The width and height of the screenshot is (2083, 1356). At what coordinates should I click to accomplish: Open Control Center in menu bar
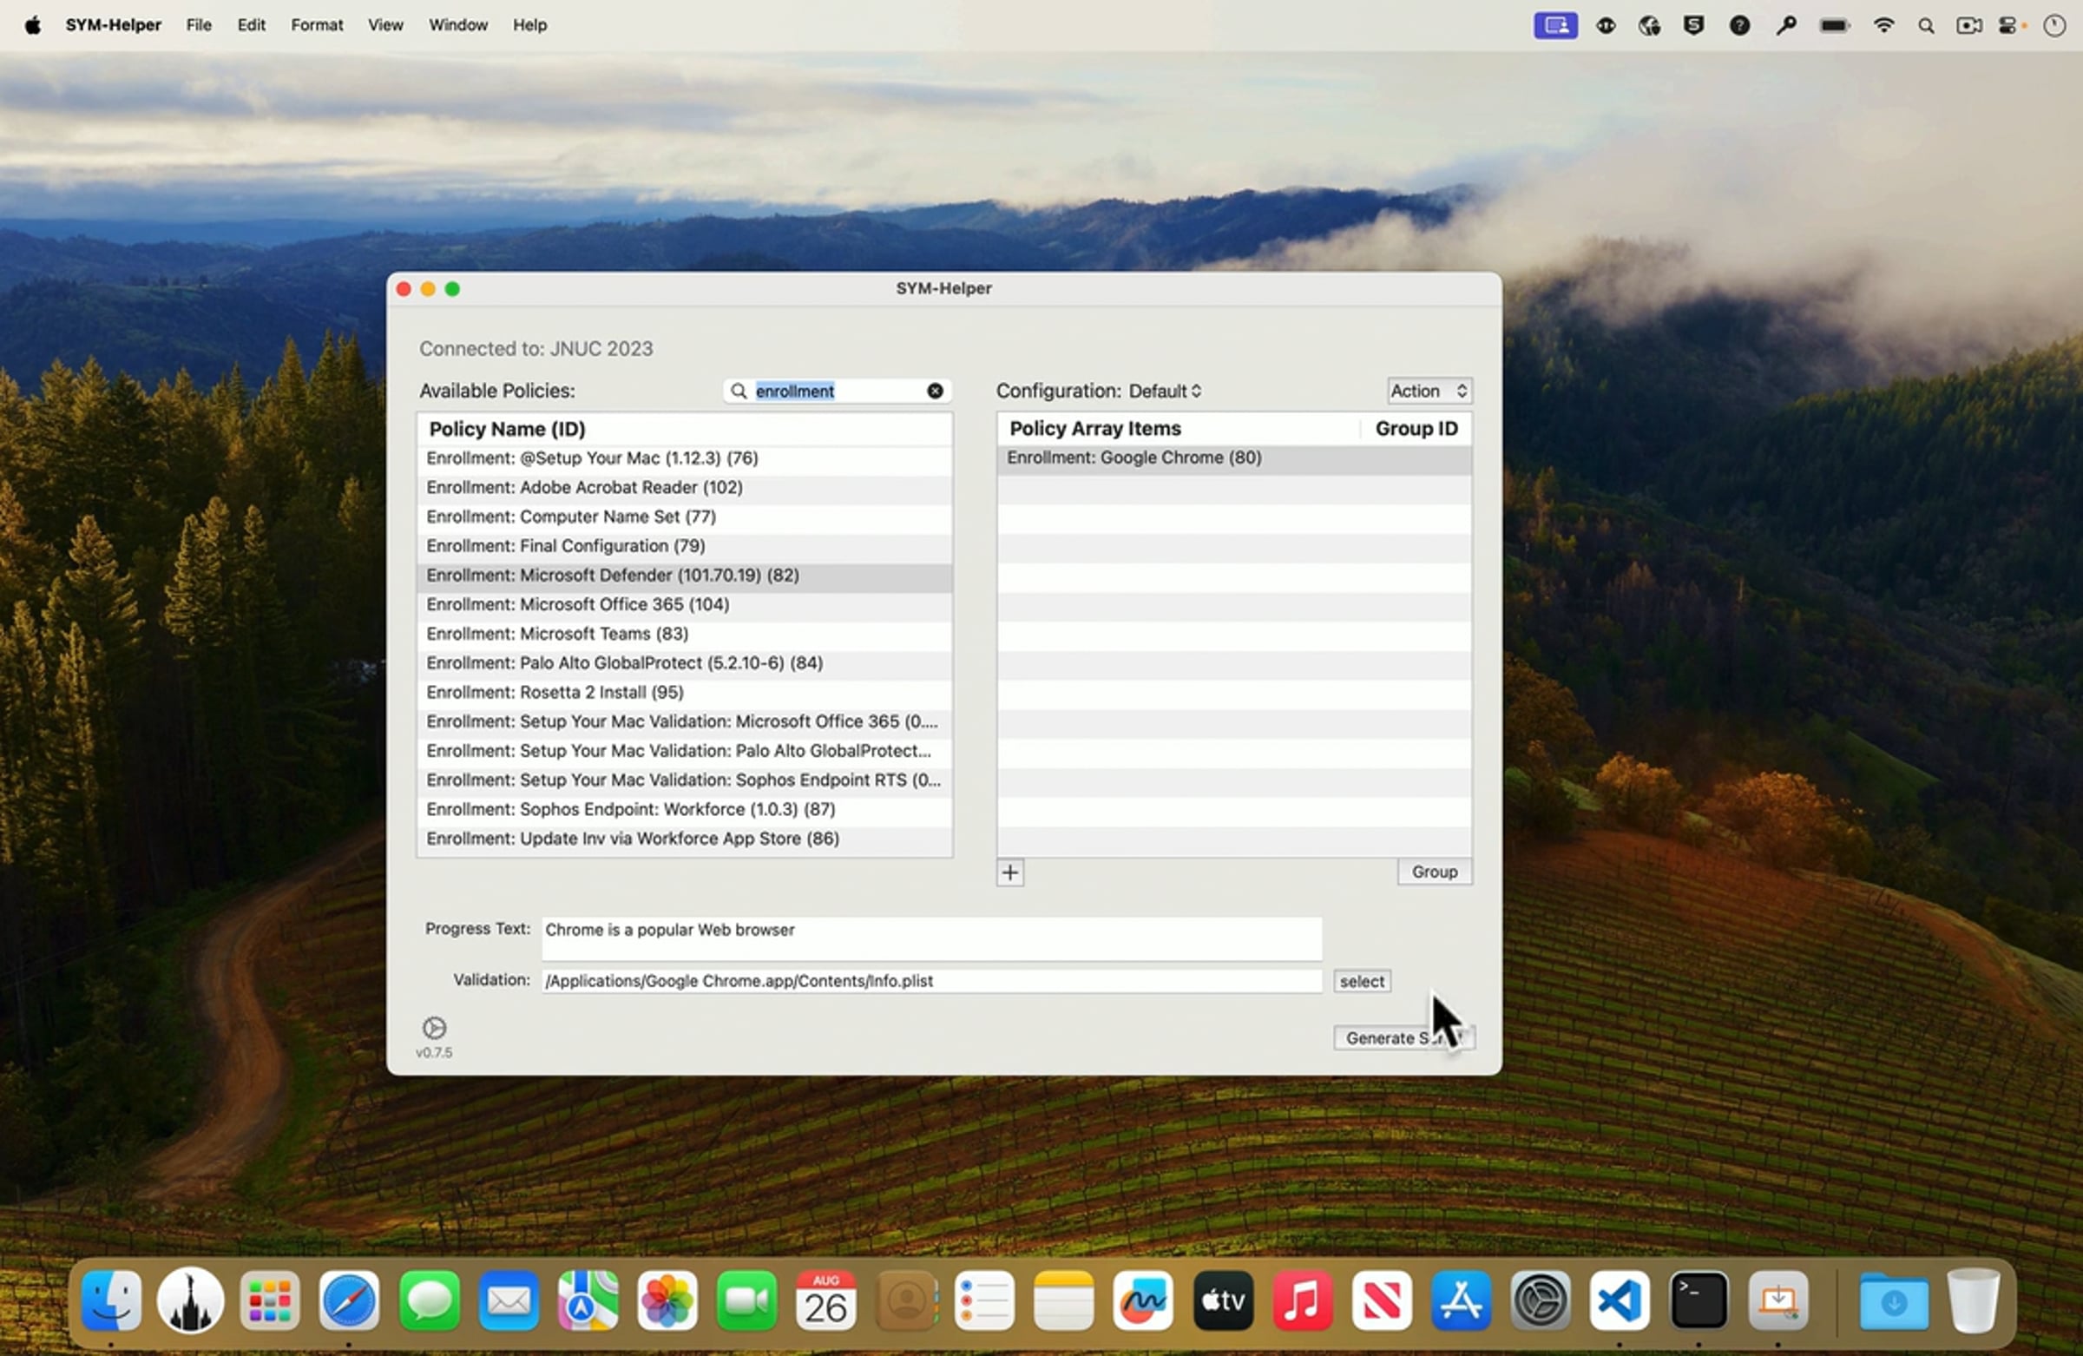click(2009, 25)
